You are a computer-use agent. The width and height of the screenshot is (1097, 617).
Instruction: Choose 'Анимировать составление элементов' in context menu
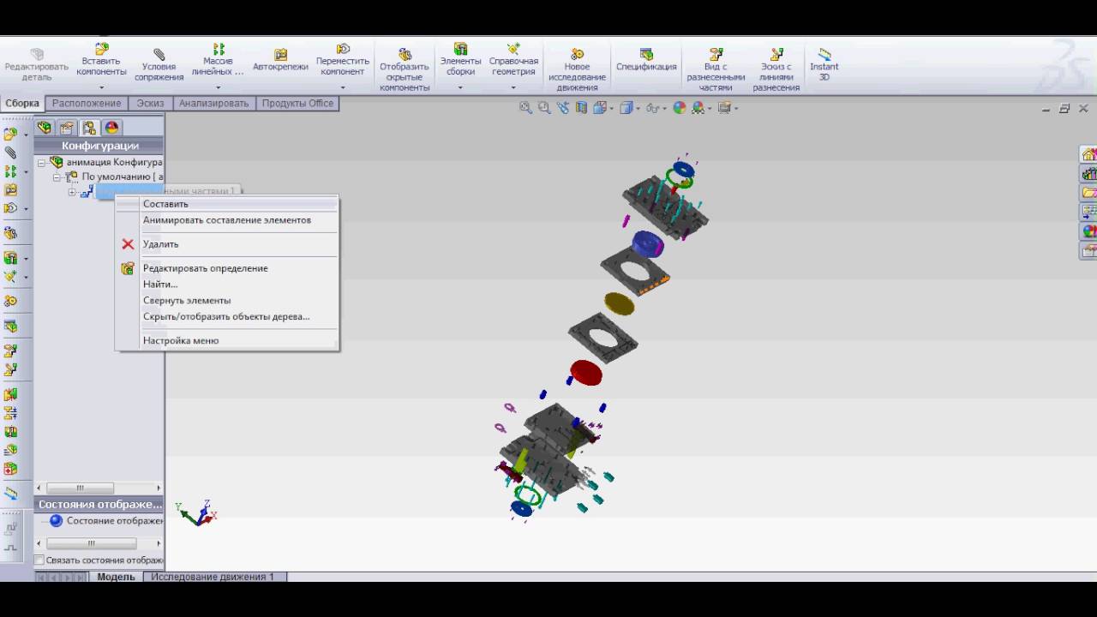click(227, 220)
